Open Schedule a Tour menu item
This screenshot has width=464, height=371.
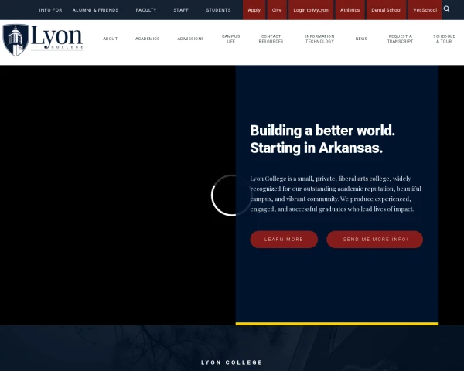pos(444,39)
